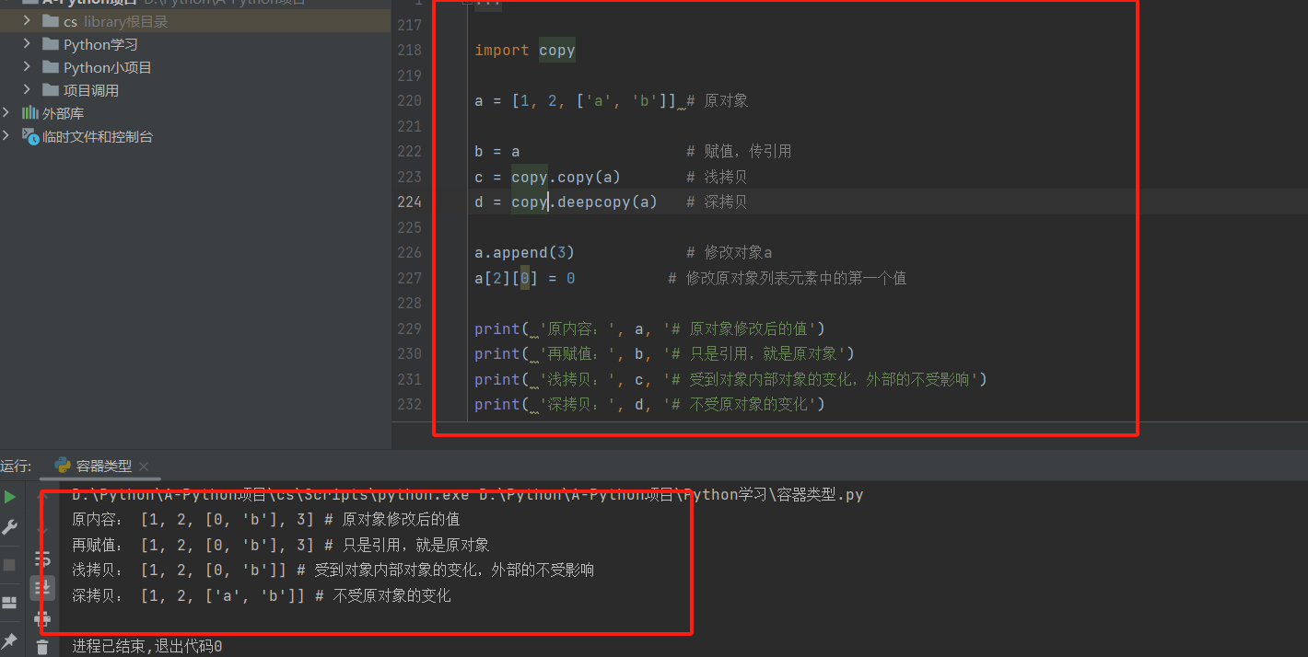
Task: Expand the 临时文件和控制台 node arrow
Action: [6, 135]
